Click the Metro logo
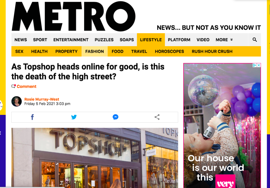This screenshot has height=188, width=270. 74,16
